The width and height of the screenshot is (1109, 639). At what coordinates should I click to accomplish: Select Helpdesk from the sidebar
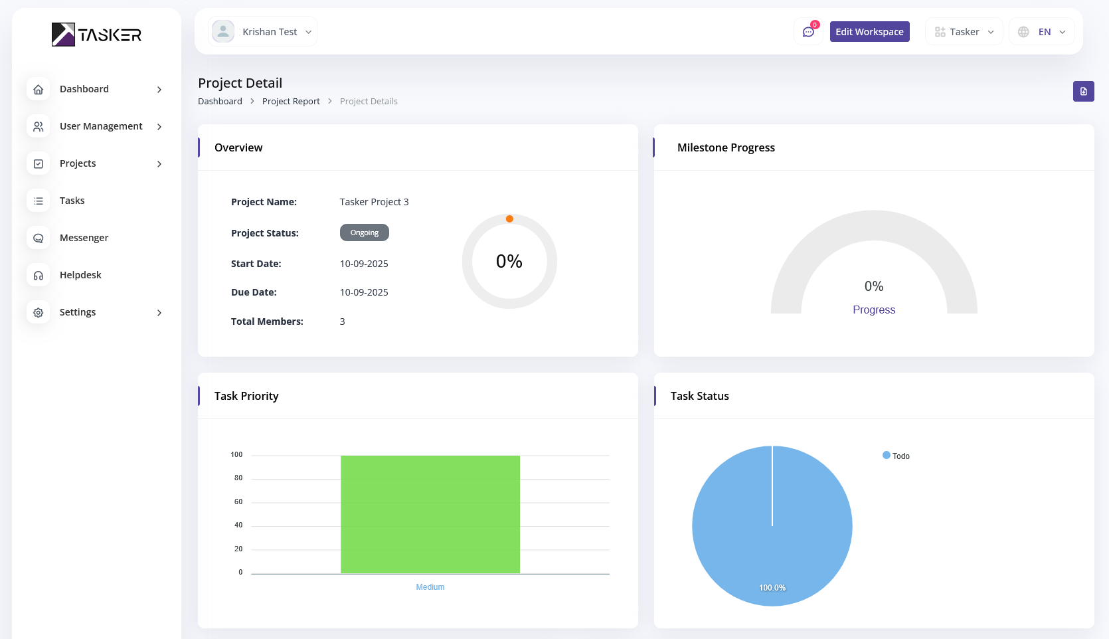[80, 275]
